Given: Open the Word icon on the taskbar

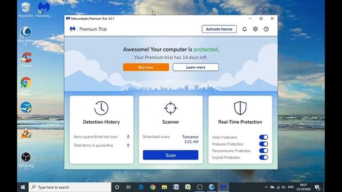Looking at the screenshot, I should click(176, 187).
